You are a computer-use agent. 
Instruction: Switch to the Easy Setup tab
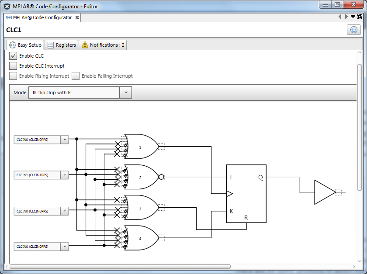25,45
